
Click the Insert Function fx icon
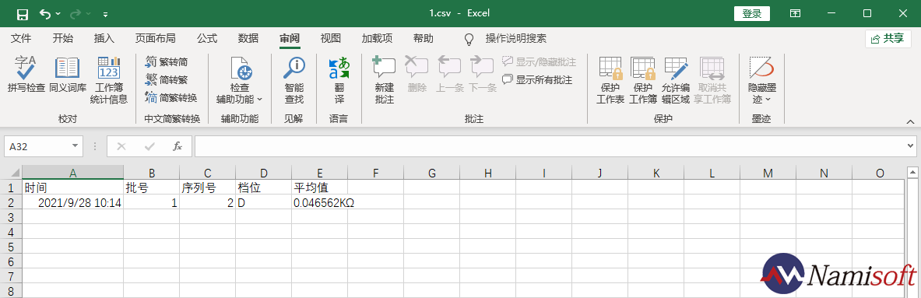(x=178, y=146)
